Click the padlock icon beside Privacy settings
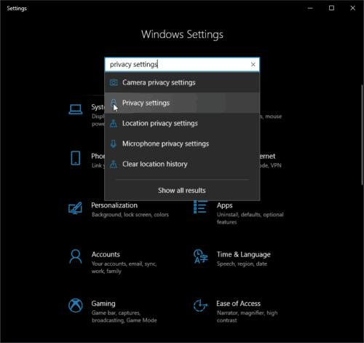 pos(114,103)
